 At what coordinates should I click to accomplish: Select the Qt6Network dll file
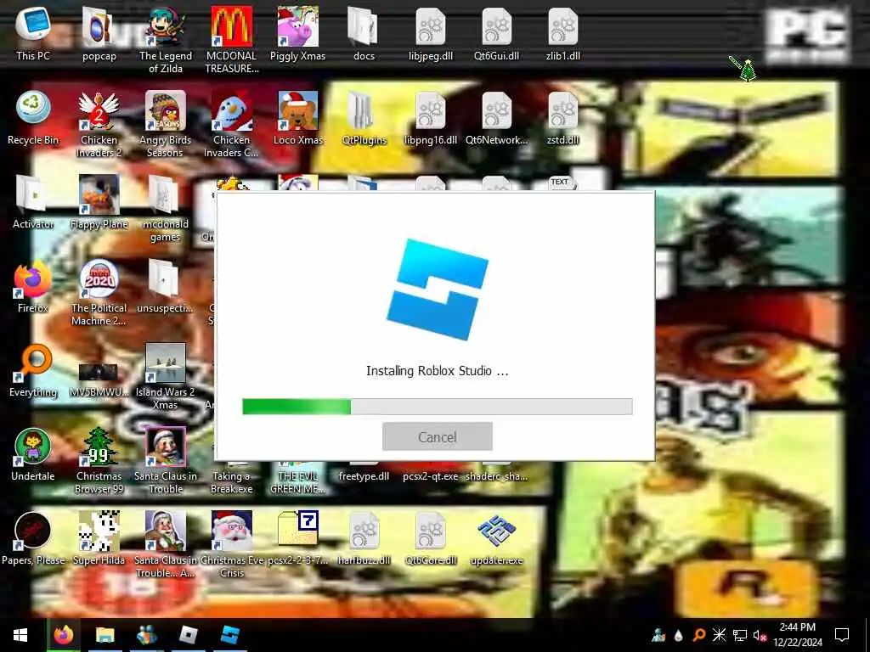pyautogui.click(x=496, y=117)
